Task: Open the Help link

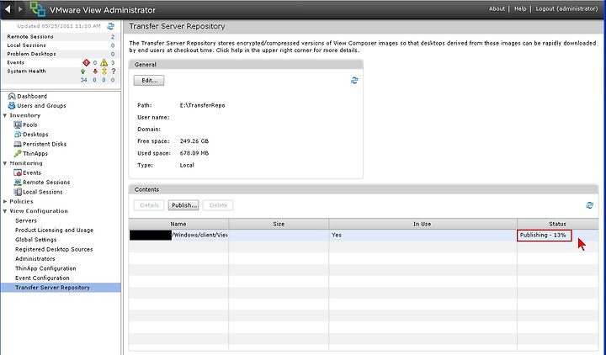Action: click(x=520, y=8)
